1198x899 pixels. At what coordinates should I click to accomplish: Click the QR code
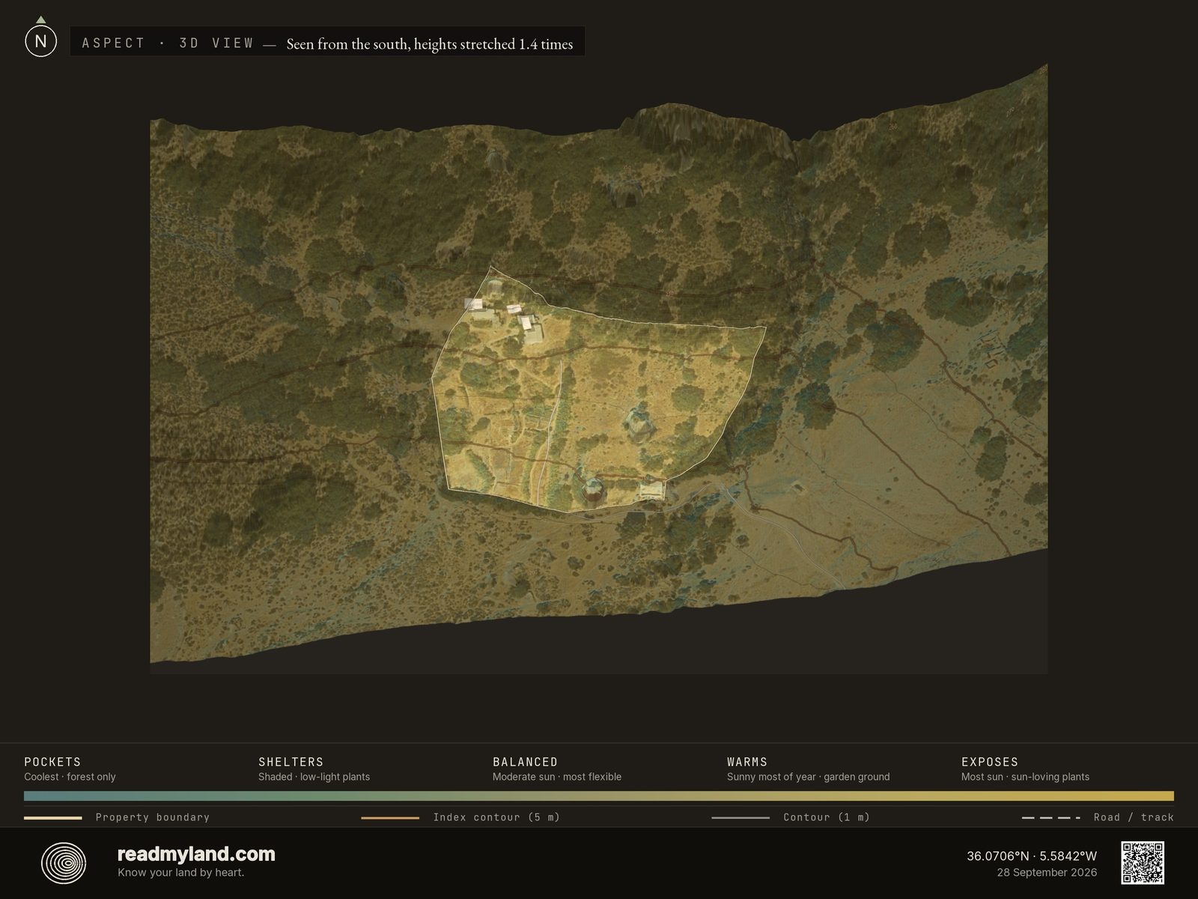click(1143, 863)
